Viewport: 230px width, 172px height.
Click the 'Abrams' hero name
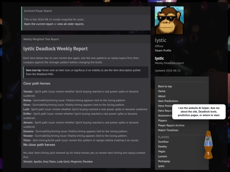[28, 123]
